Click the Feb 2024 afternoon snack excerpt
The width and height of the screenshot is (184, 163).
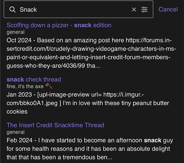(90, 149)
